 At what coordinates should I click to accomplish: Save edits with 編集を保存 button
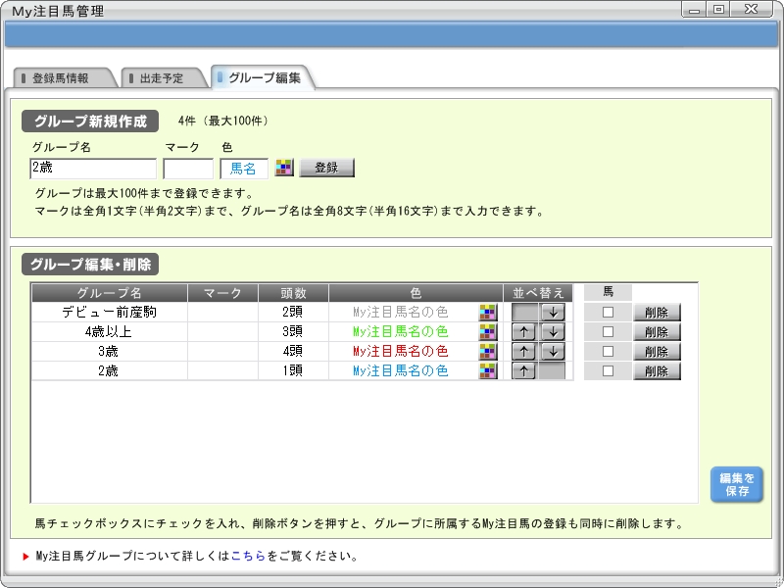(737, 484)
